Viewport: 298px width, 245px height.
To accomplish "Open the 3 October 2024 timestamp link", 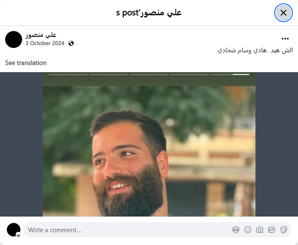I will click(x=45, y=43).
